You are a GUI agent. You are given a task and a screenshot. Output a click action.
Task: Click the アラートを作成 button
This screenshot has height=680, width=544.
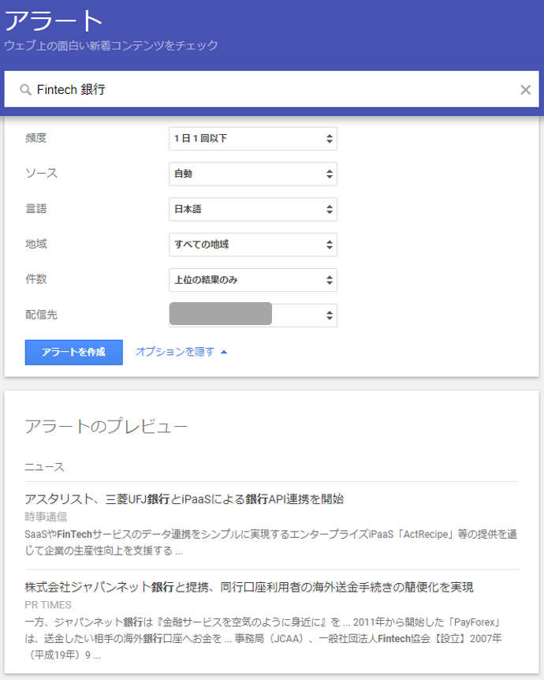tap(73, 352)
